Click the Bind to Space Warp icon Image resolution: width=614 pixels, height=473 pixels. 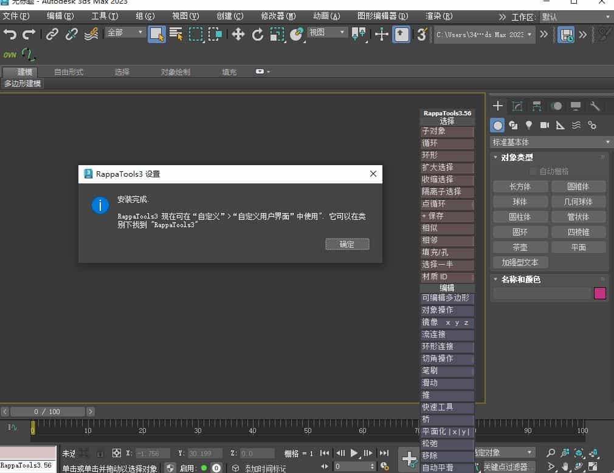tap(91, 35)
